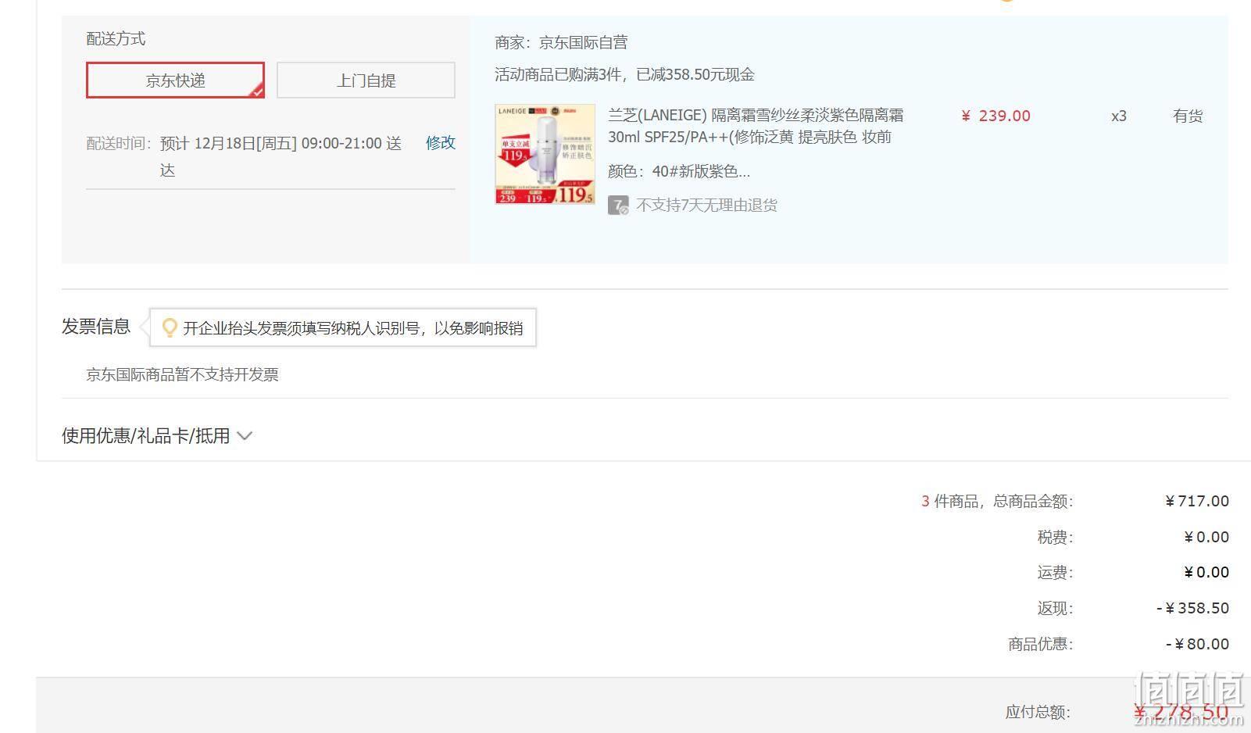This screenshot has width=1251, height=733.
Task: Open the LANEIGE product thumbnail
Action: tap(545, 154)
